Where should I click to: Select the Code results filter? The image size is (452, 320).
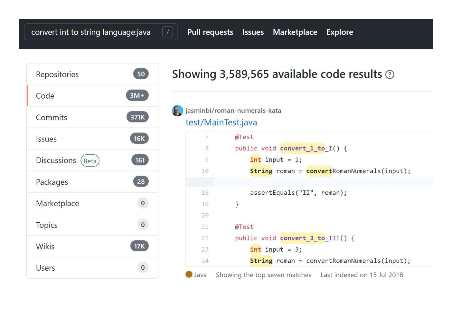92,96
